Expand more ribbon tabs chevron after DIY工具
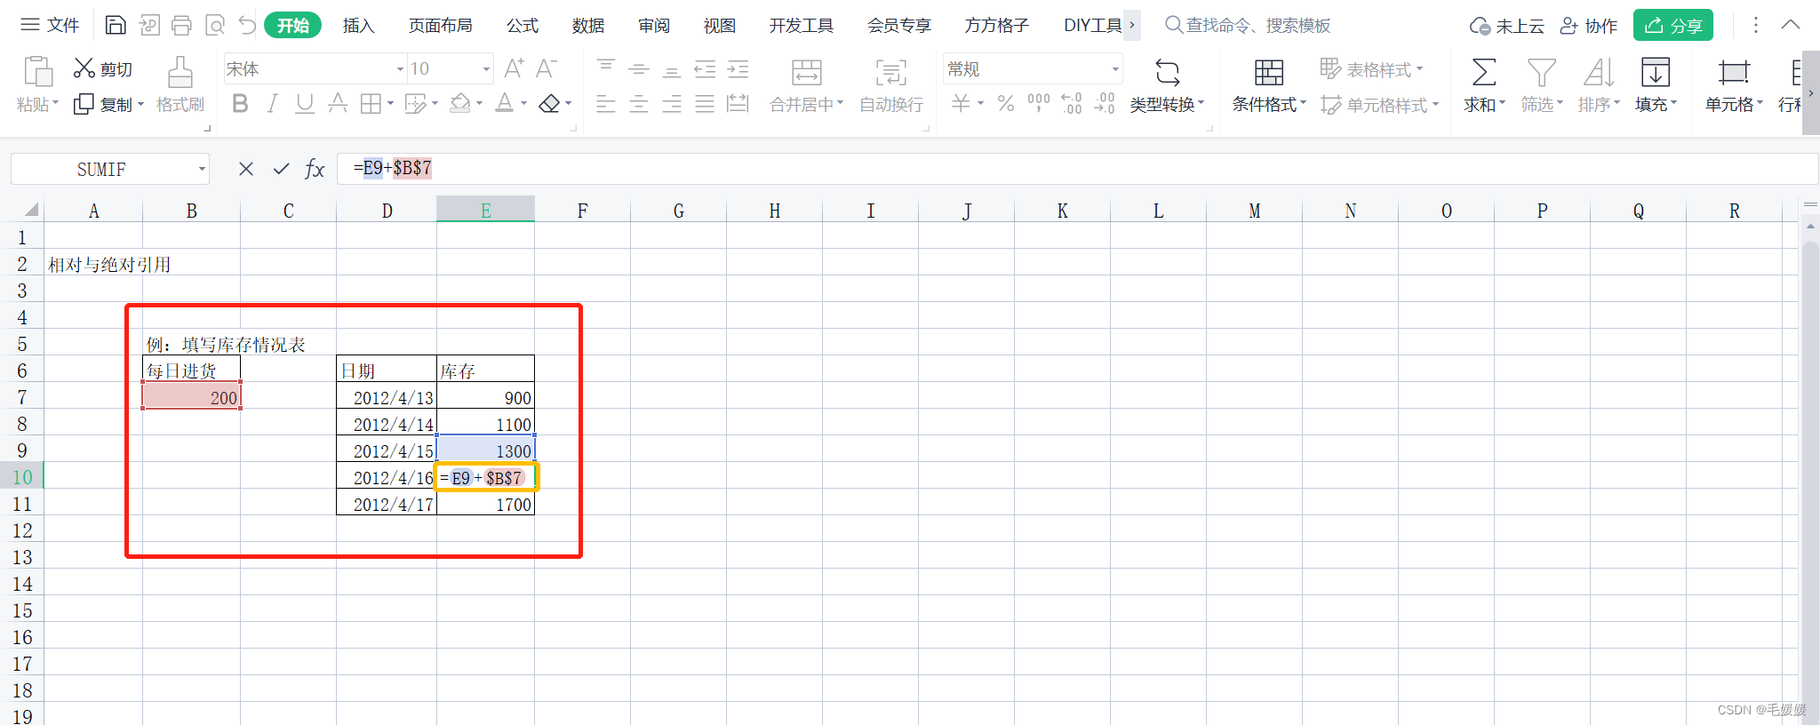1820x725 pixels. pyautogui.click(x=1131, y=25)
